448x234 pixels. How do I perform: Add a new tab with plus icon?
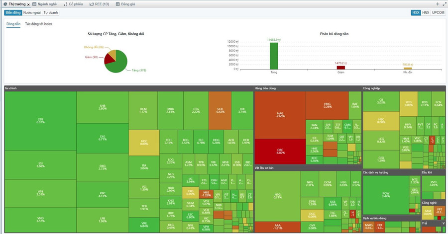(x=438, y=4)
